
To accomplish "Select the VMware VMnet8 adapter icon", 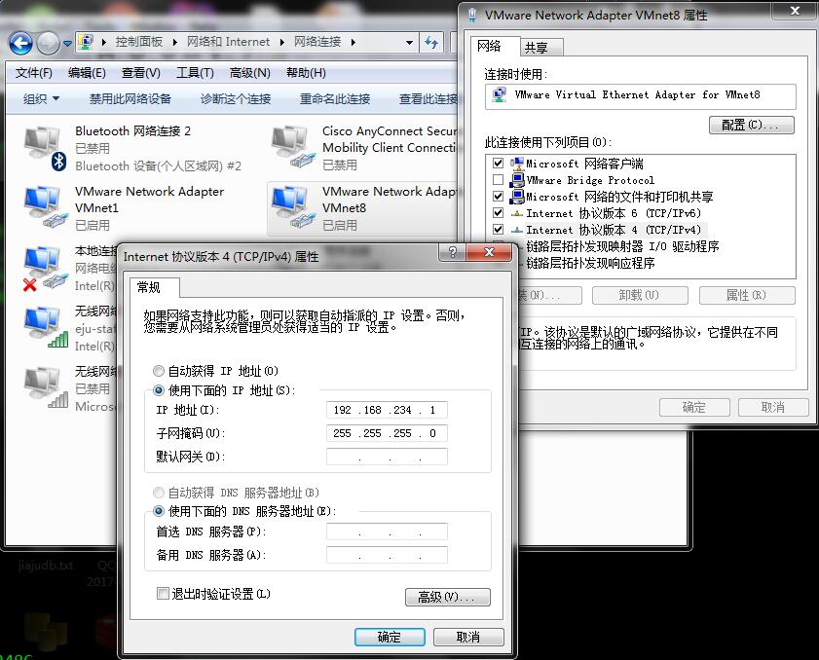I will 292,206.
